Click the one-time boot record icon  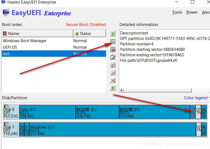point(113,65)
